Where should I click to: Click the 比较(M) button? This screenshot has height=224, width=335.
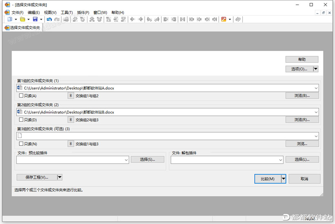(268, 179)
